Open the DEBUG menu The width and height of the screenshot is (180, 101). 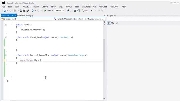45,7
